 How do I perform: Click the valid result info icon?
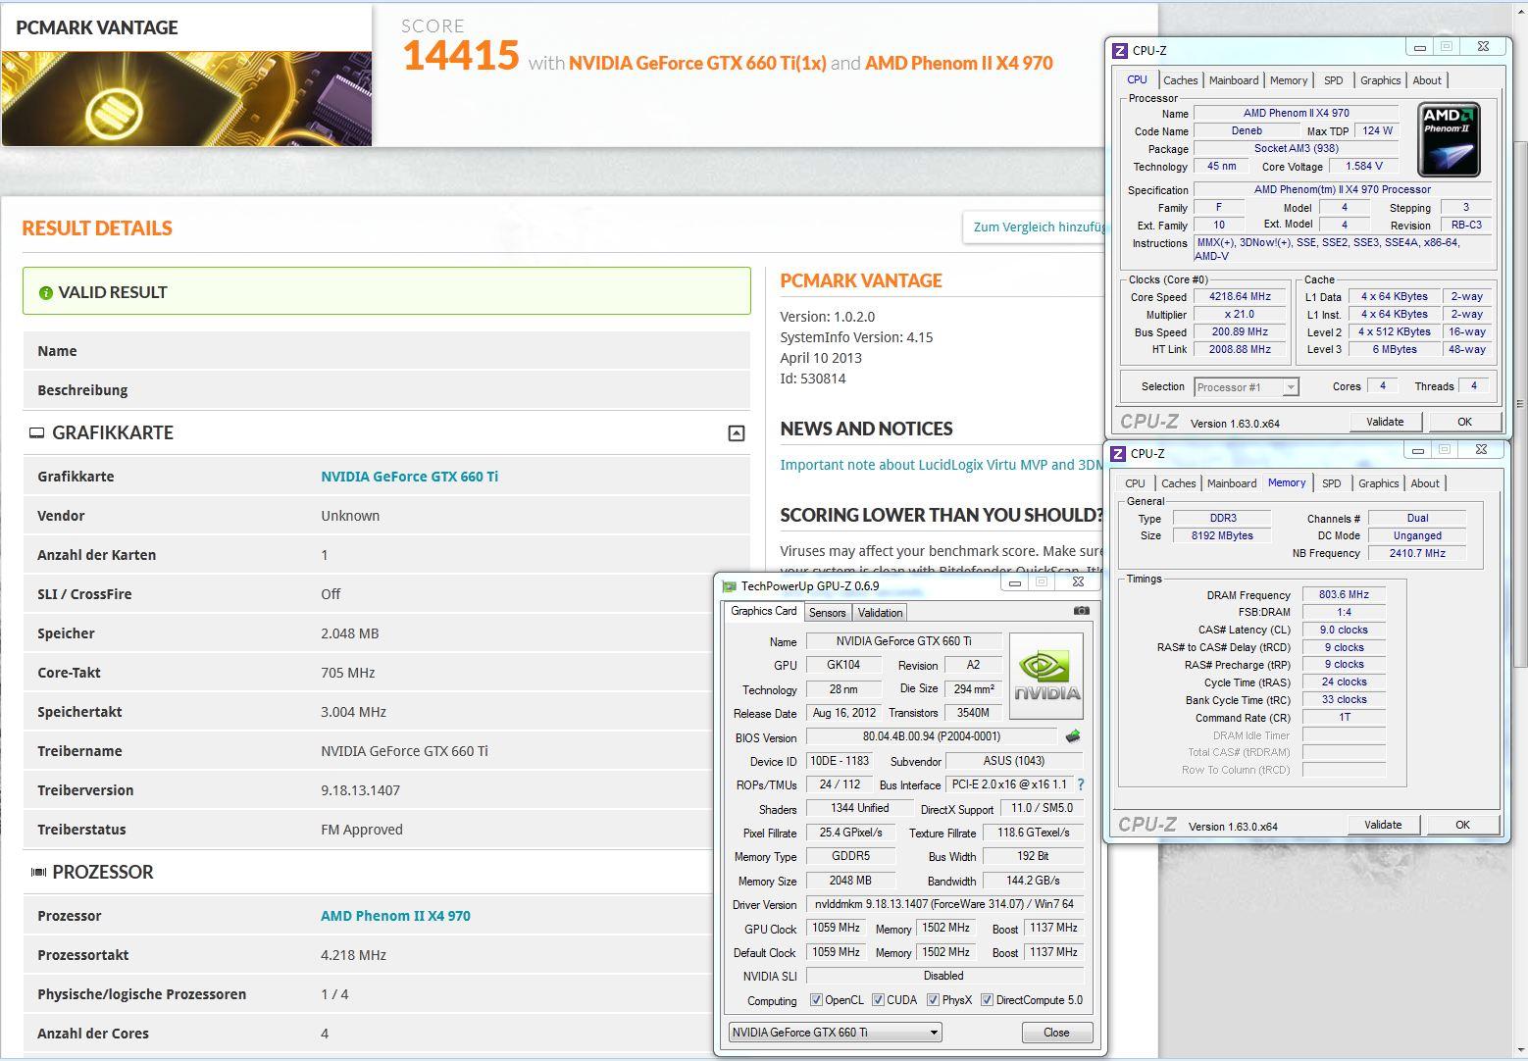click(45, 292)
